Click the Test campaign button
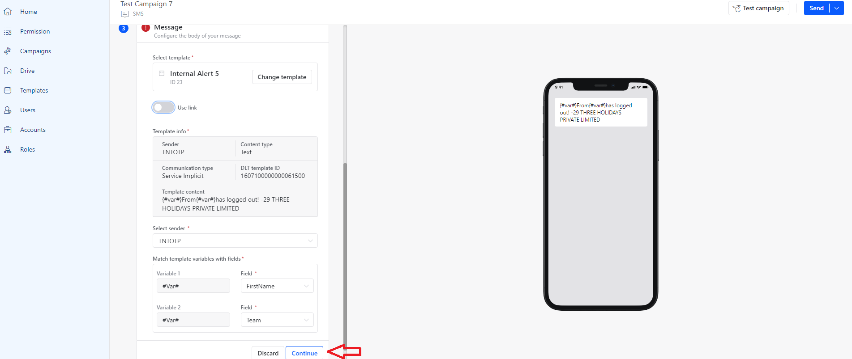 [x=758, y=8]
